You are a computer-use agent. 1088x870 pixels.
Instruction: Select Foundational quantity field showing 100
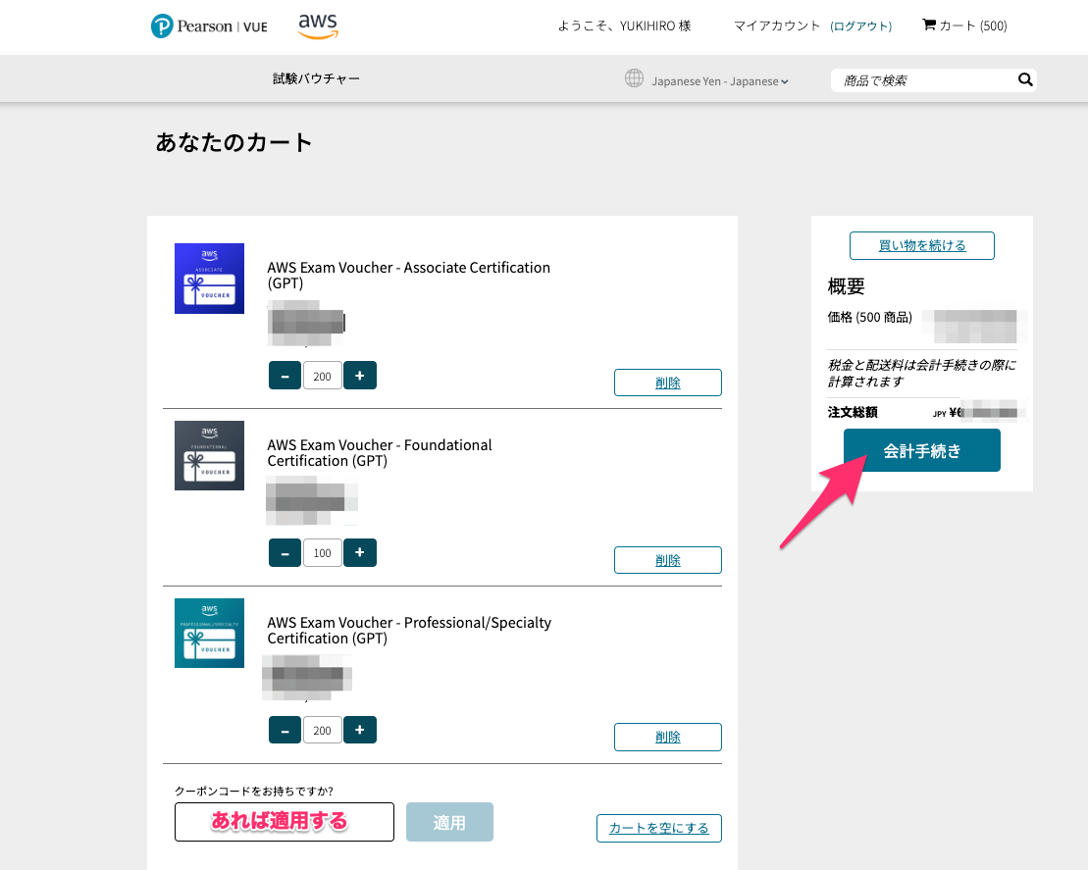click(322, 553)
